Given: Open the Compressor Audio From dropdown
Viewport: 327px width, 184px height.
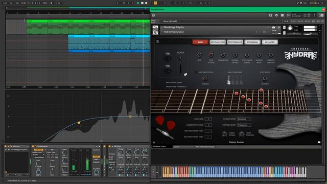Looking at the screenshot, I should pyautogui.click(x=38, y=155).
